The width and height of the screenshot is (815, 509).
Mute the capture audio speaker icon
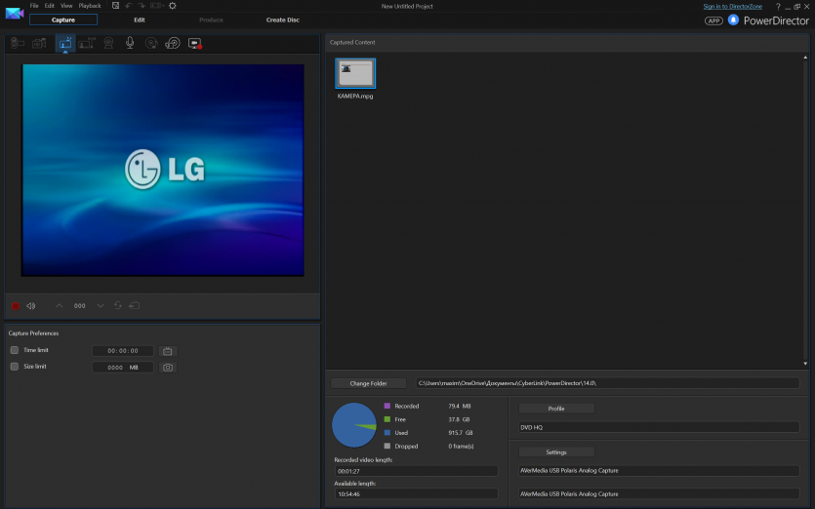tap(31, 305)
